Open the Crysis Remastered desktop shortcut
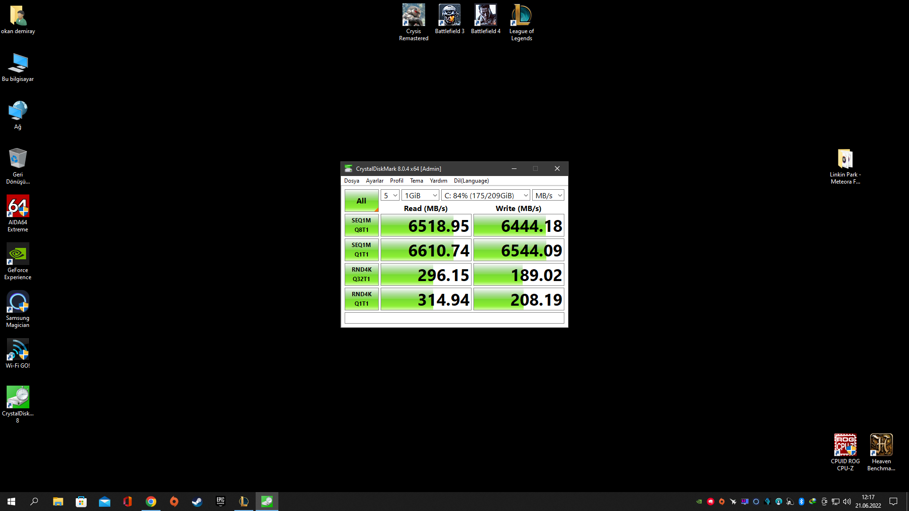The width and height of the screenshot is (909, 511). point(413,16)
